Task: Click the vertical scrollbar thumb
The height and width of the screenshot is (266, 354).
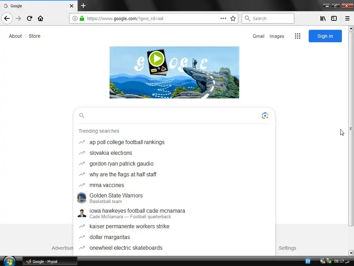Action: (351, 129)
